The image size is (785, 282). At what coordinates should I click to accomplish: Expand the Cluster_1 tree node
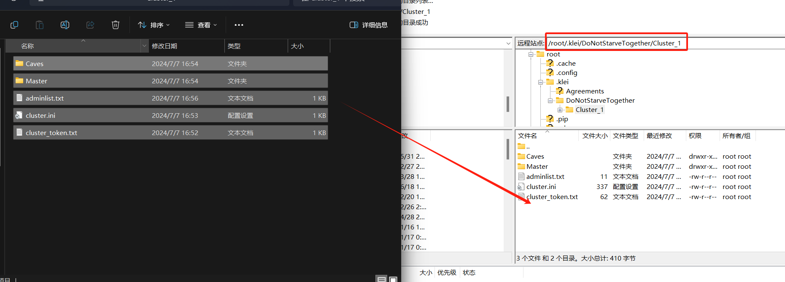coord(560,110)
